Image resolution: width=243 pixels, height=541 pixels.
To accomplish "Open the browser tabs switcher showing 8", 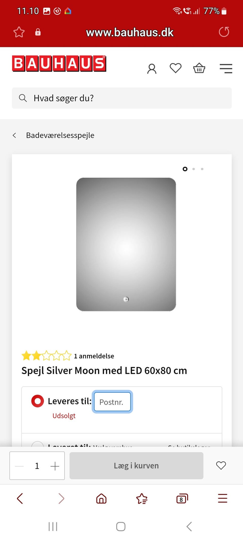I will click(x=182, y=499).
